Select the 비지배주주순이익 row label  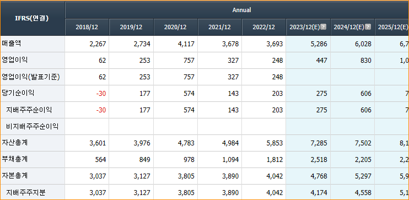pos(33,126)
